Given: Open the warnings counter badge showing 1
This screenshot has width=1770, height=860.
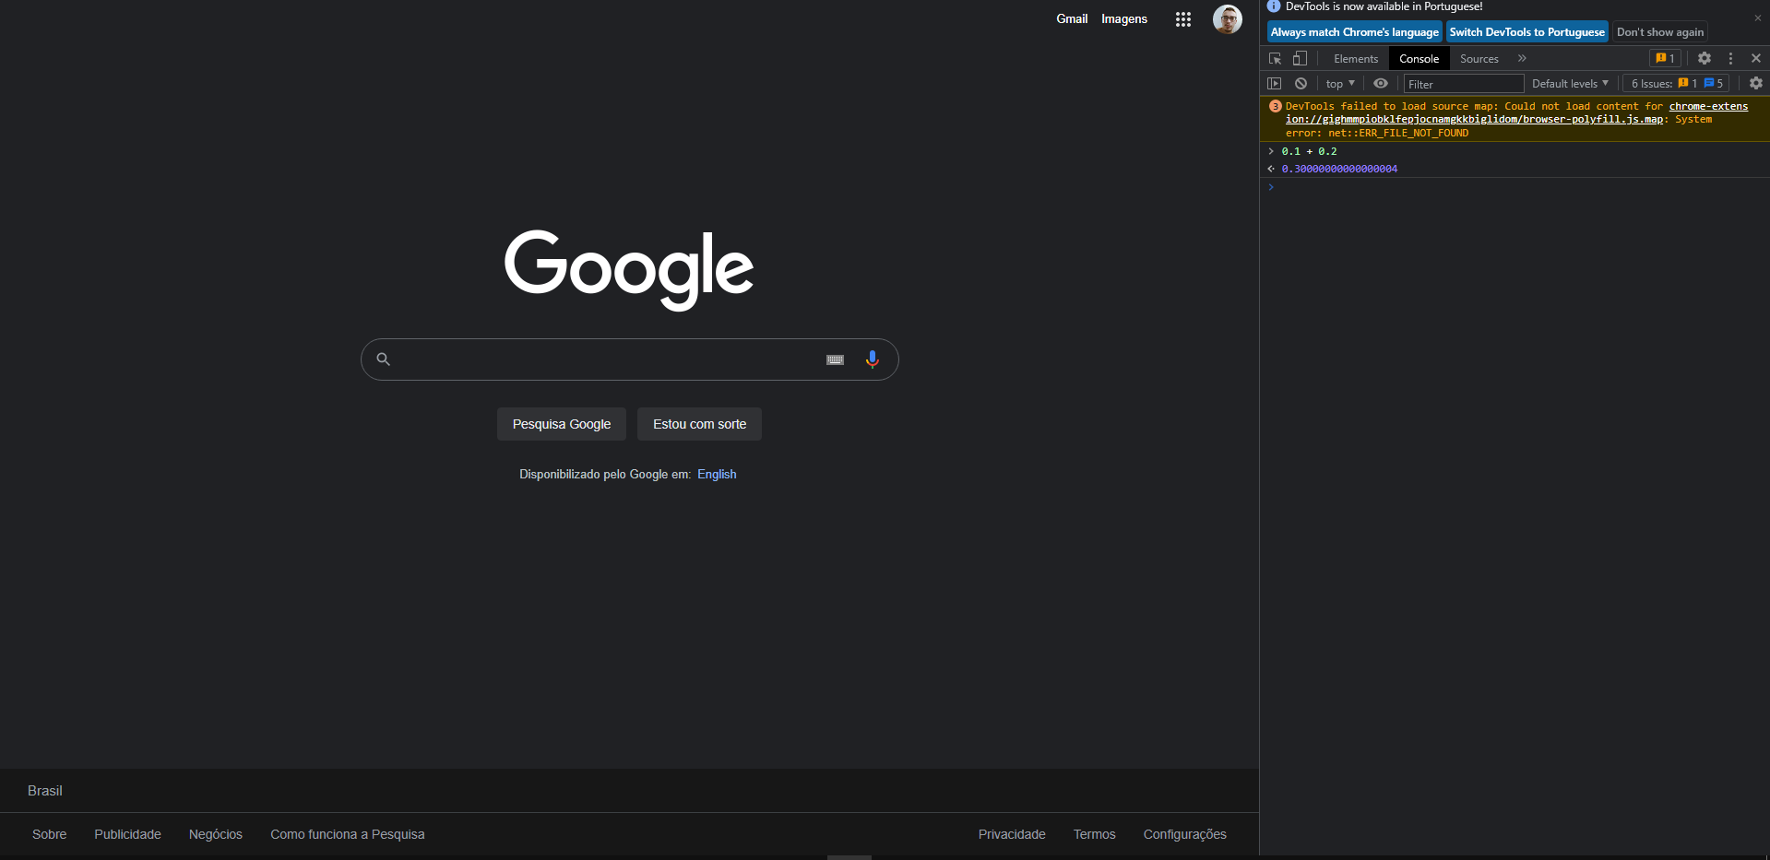Looking at the screenshot, I should [1665, 58].
